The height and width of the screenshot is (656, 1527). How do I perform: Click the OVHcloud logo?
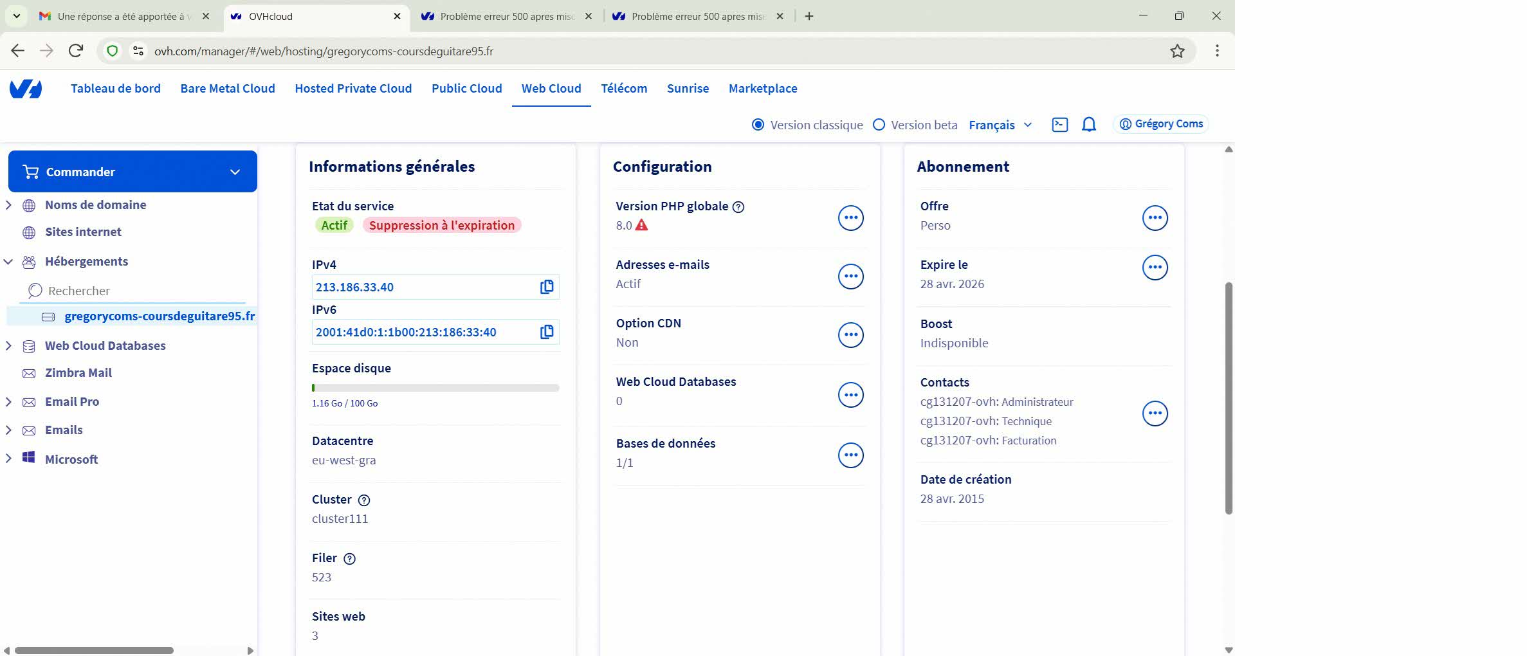26,89
